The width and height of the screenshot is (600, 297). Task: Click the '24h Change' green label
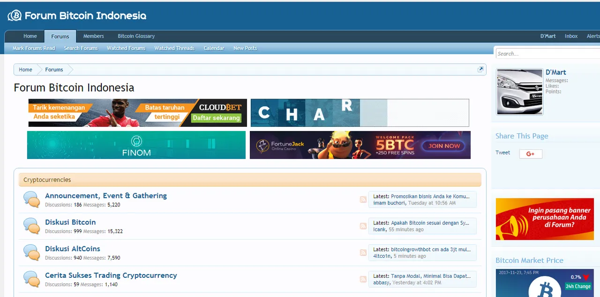click(x=578, y=286)
